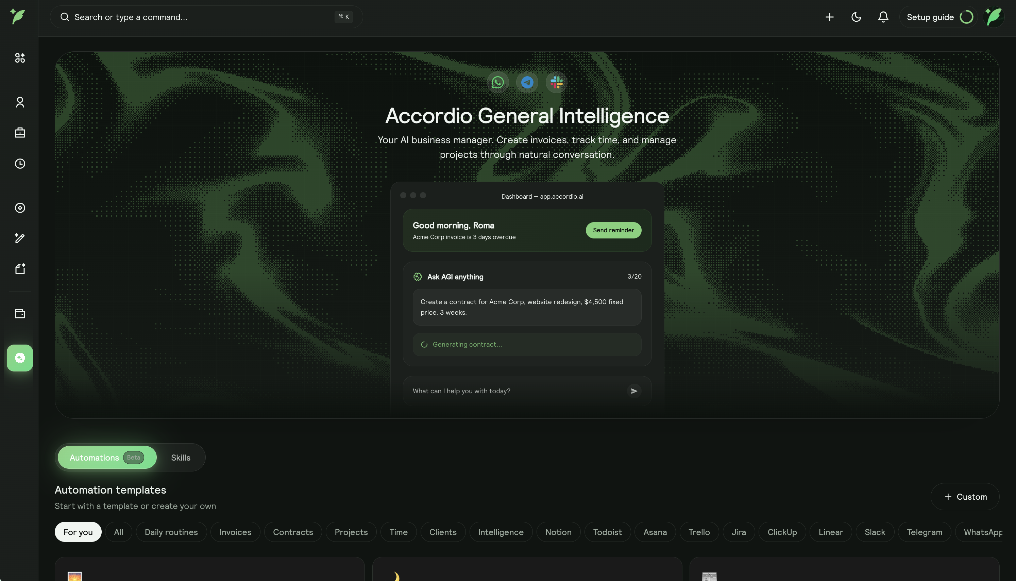Open the profile avatar menu
1016x581 pixels.
(994, 17)
